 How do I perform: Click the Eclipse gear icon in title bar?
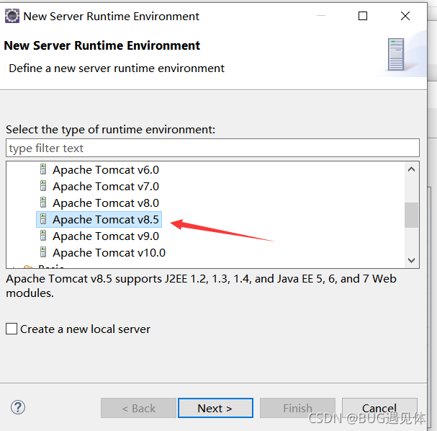(x=12, y=16)
